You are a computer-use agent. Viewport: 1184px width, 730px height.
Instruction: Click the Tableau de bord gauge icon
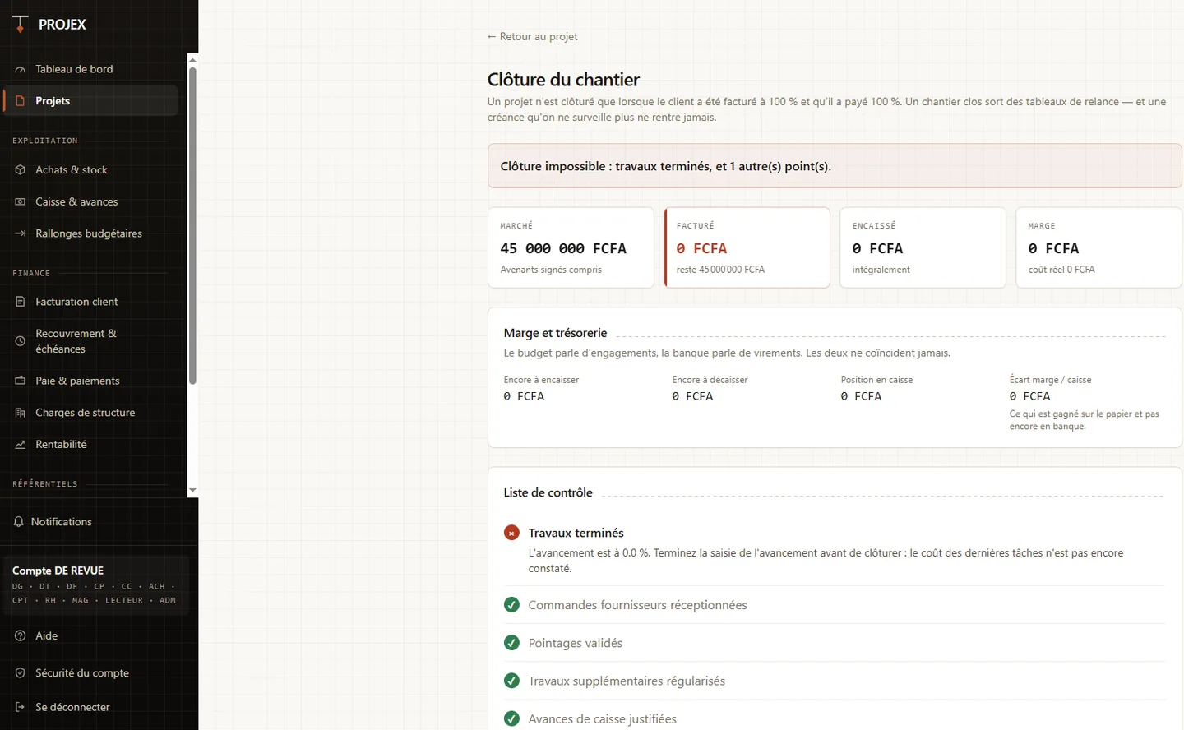tap(21, 70)
